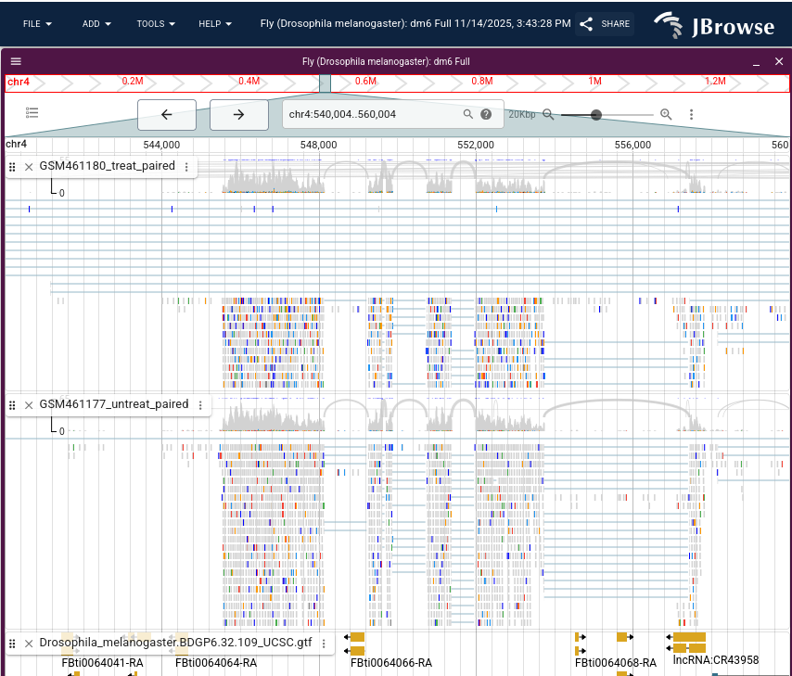Click the SHARE button
The height and width of the screenshot is (676, 792).
pyautogui.click(x=605, y=24)
